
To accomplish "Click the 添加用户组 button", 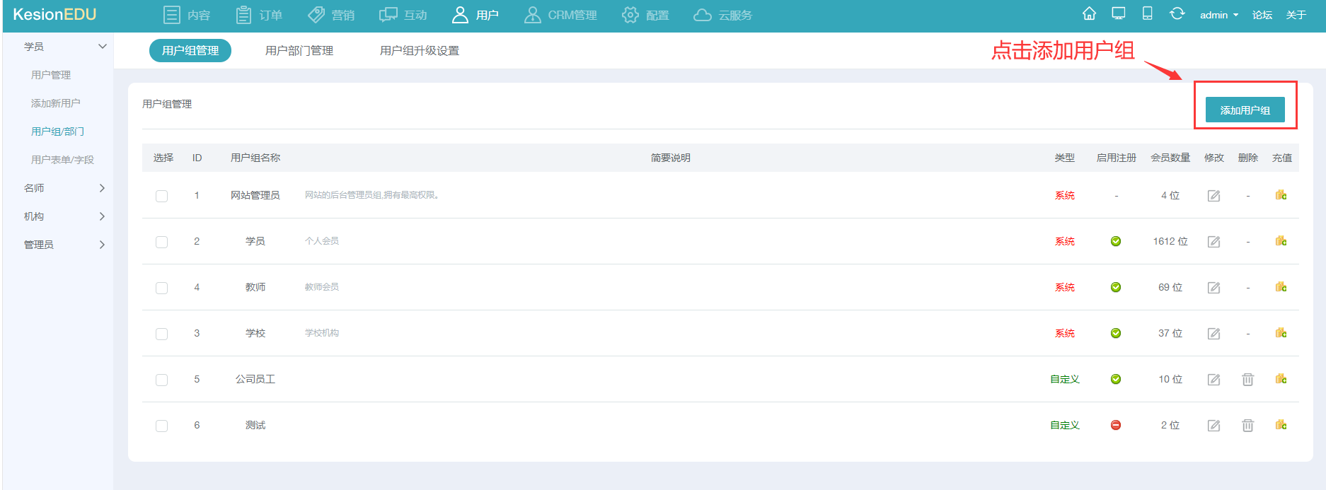I will click(x=1245, y=110).
